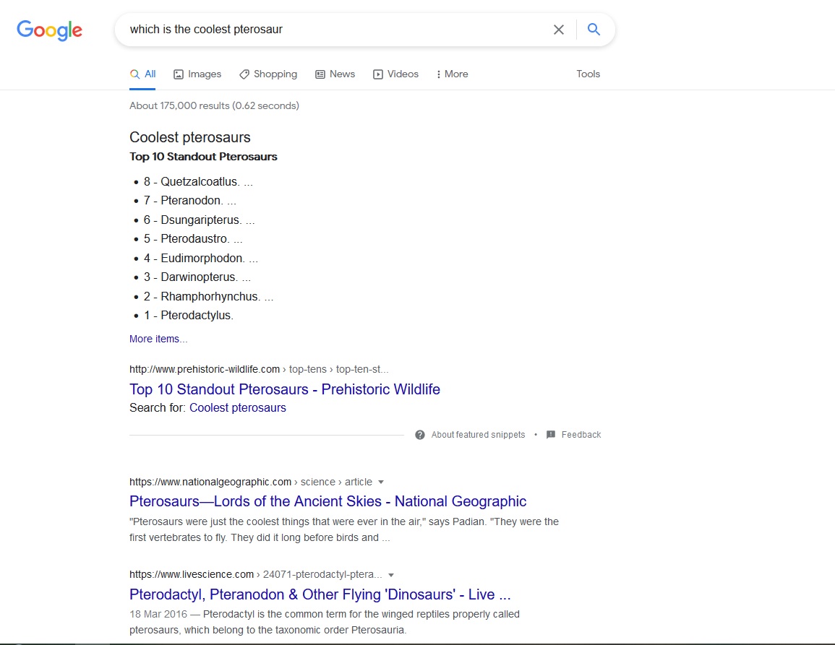The height and width of the screenshot is (645, 835).
Task: Click the '2 - Rhamphorhynchus' list item
Action: pos(208,296)
